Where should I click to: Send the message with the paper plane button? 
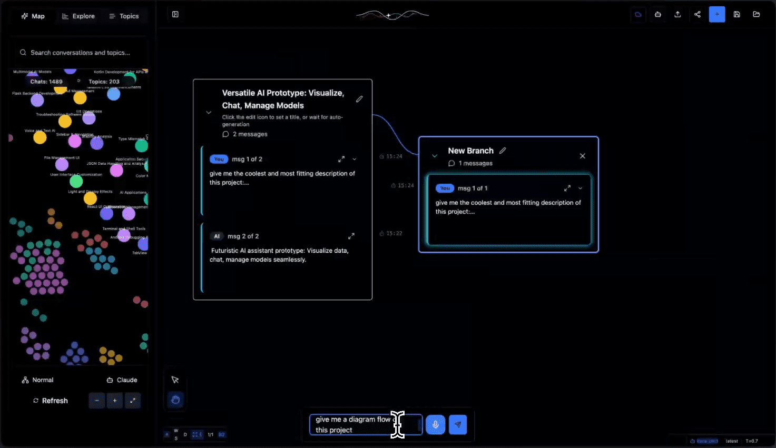(458, 424)
